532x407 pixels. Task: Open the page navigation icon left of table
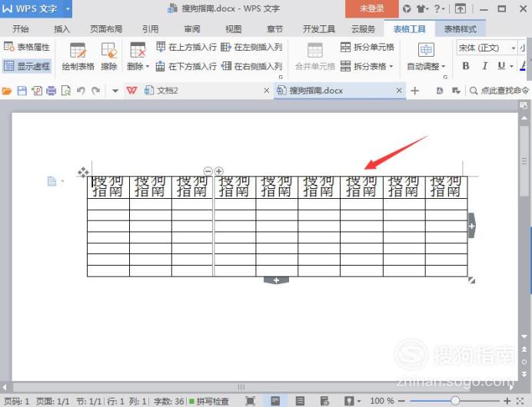click(x=52, y=181)
